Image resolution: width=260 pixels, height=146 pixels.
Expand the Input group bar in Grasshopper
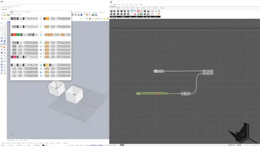pyautogui.click(x=137, y=17)
